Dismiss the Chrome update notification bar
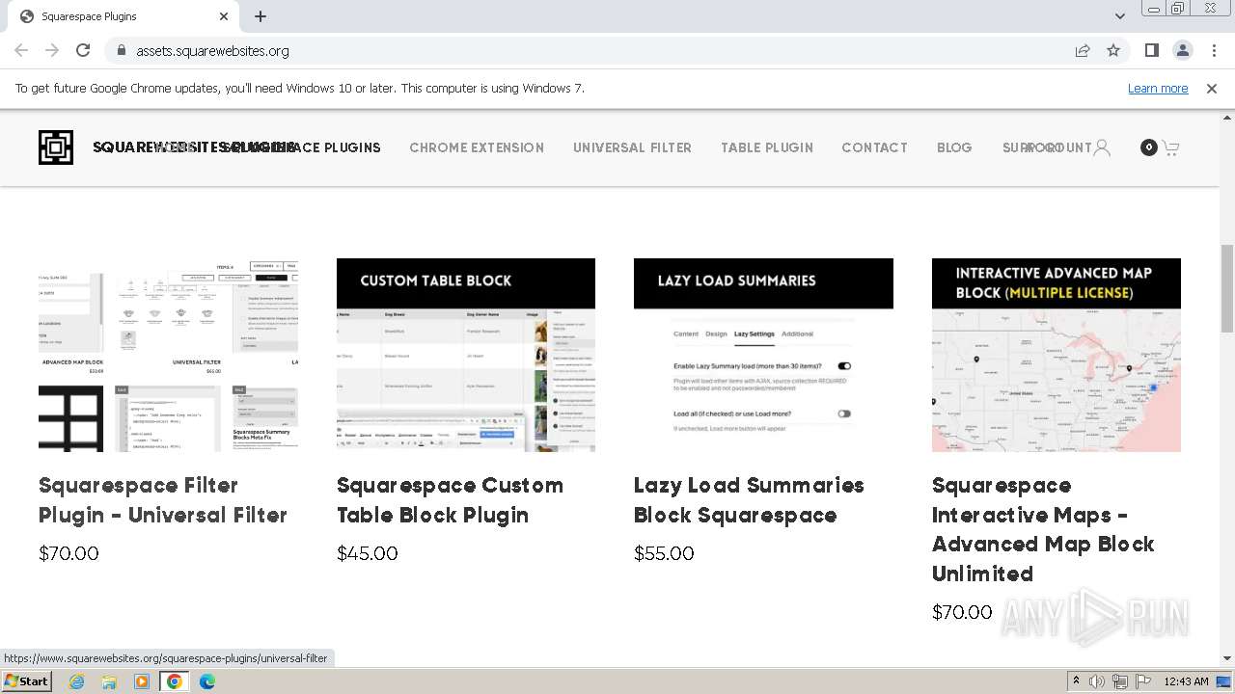The height and width of the screenshot is (694, 1235). coord(1212,88)
